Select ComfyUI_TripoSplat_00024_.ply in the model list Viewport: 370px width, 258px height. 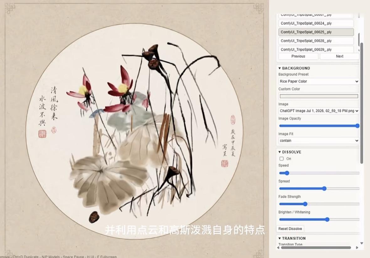pyautogui.click(x=316, y=23)
